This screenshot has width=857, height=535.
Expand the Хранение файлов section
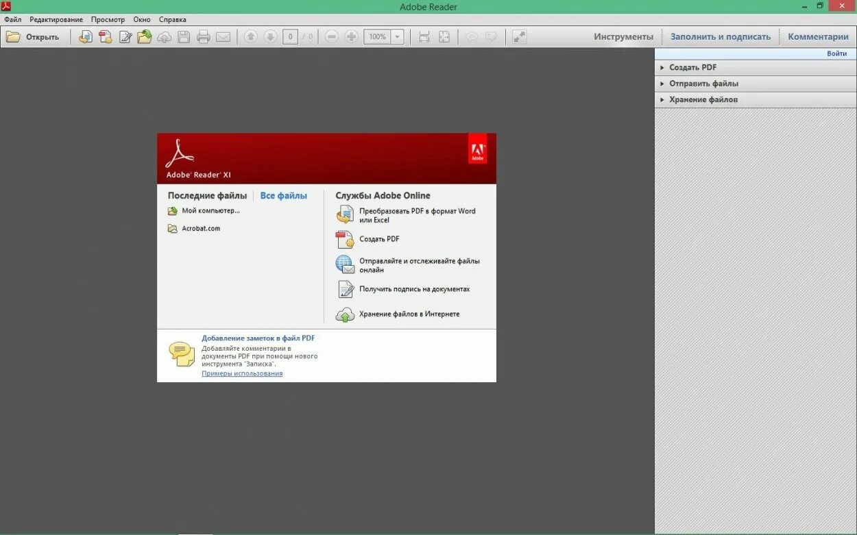756,100
